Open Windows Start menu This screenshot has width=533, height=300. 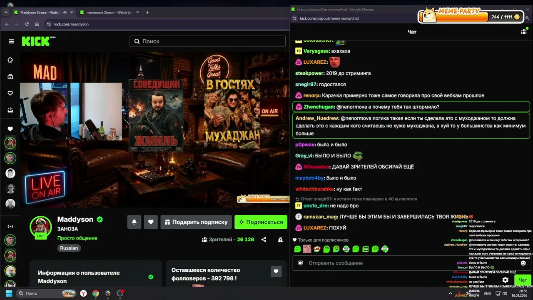coord(9,293)
